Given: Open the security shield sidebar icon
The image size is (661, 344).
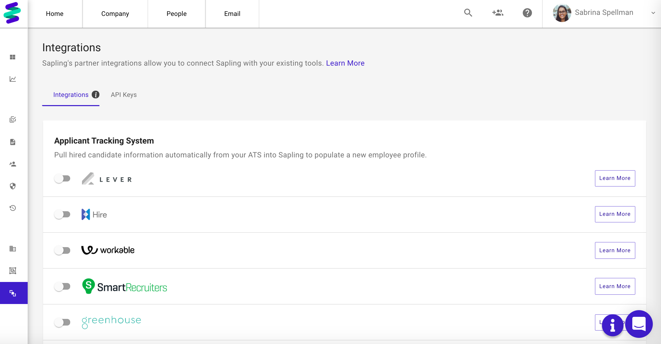Looking at the screenshot, I should 13,186.
